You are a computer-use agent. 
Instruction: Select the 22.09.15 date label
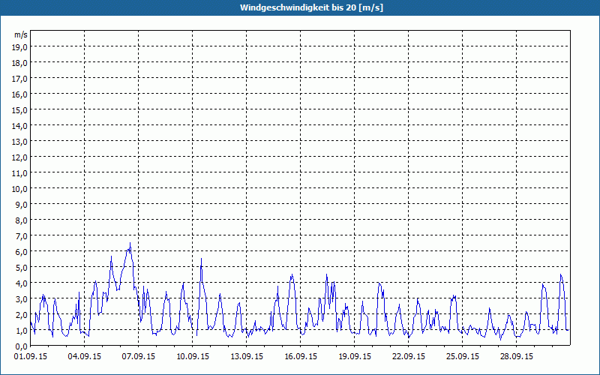[x=408, y=357]
